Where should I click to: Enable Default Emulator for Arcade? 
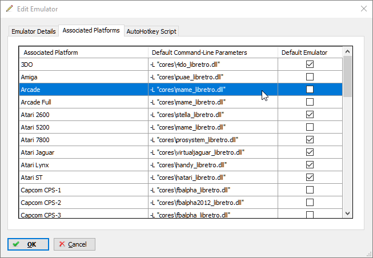[310, 90]
